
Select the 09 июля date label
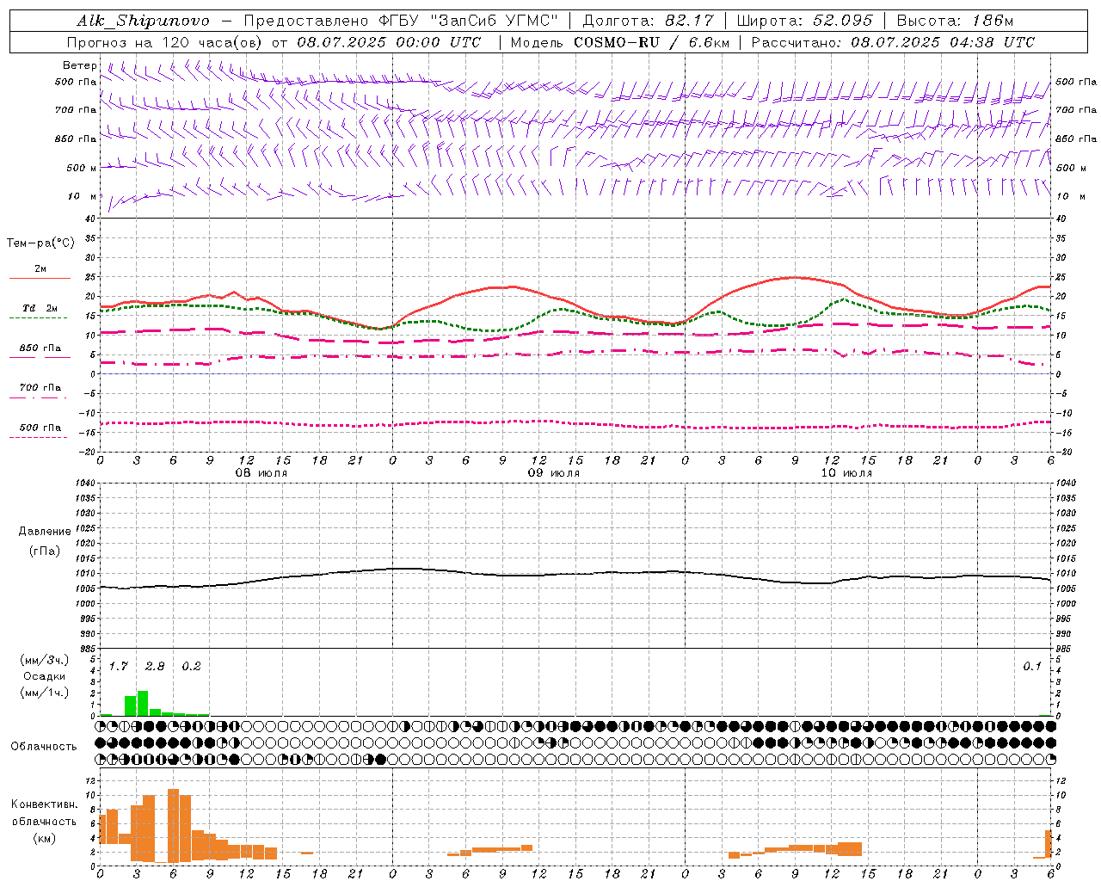[554, 473]
